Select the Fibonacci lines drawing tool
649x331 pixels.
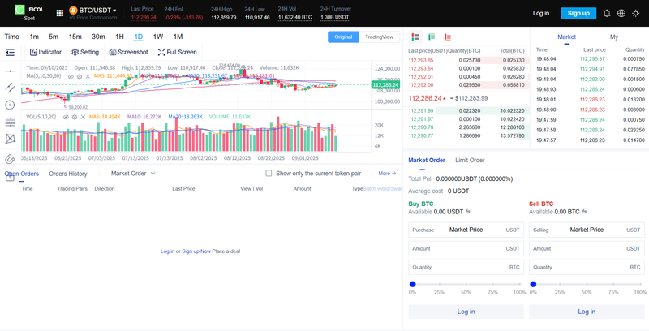(10, 122)
